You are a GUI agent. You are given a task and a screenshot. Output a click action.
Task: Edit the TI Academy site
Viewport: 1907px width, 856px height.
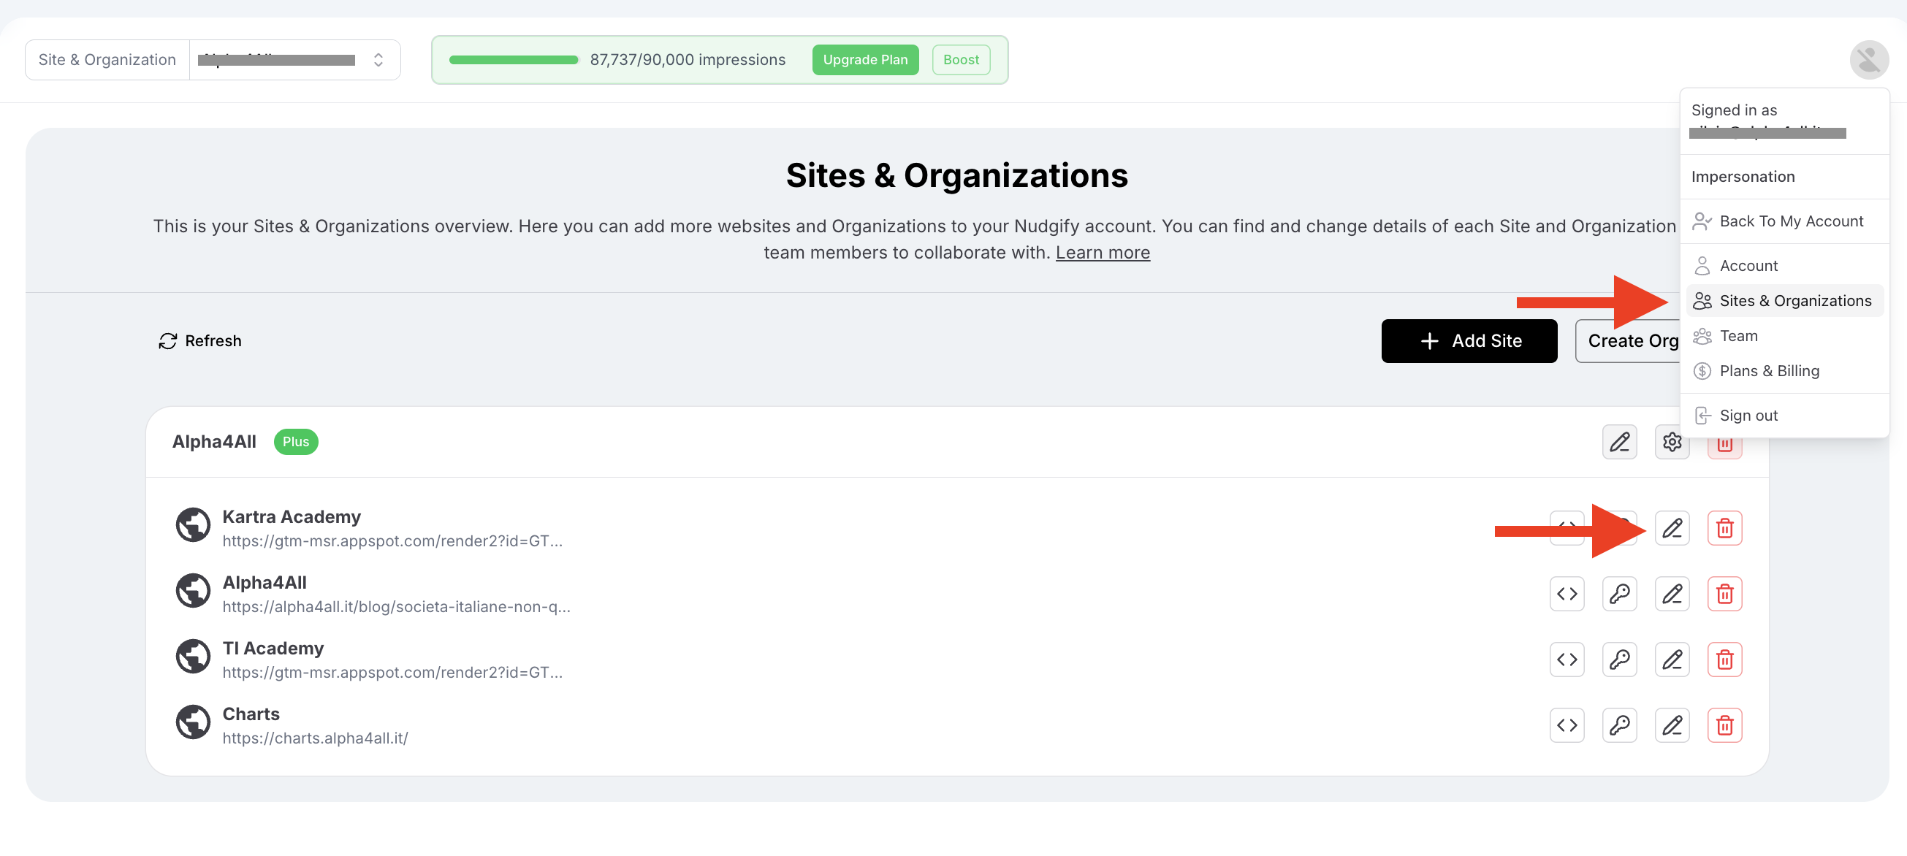coord(1672,660)
